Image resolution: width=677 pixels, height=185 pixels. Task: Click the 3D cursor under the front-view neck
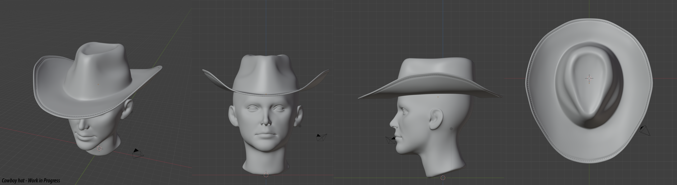[x=266, y=175]
